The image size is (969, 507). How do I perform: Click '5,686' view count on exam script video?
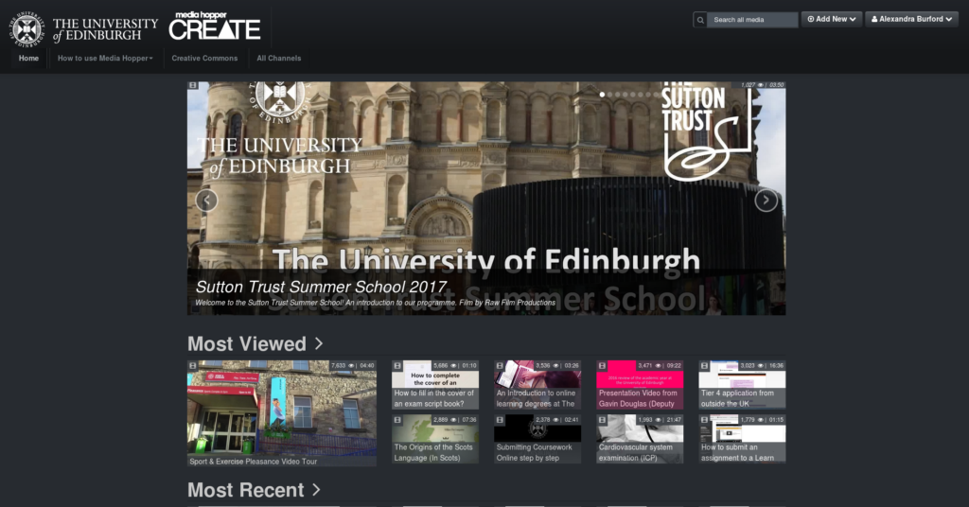441,365
